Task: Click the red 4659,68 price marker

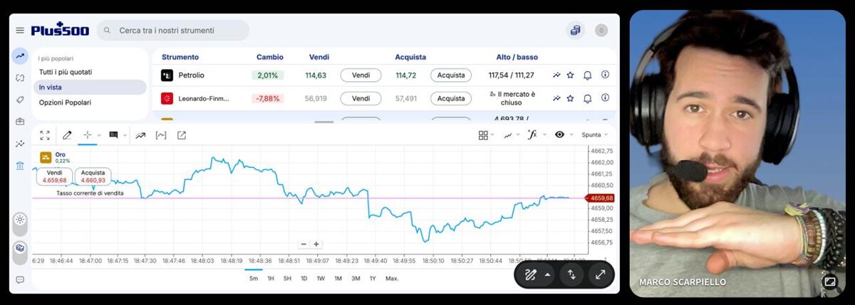Action: tap(600, 198)
